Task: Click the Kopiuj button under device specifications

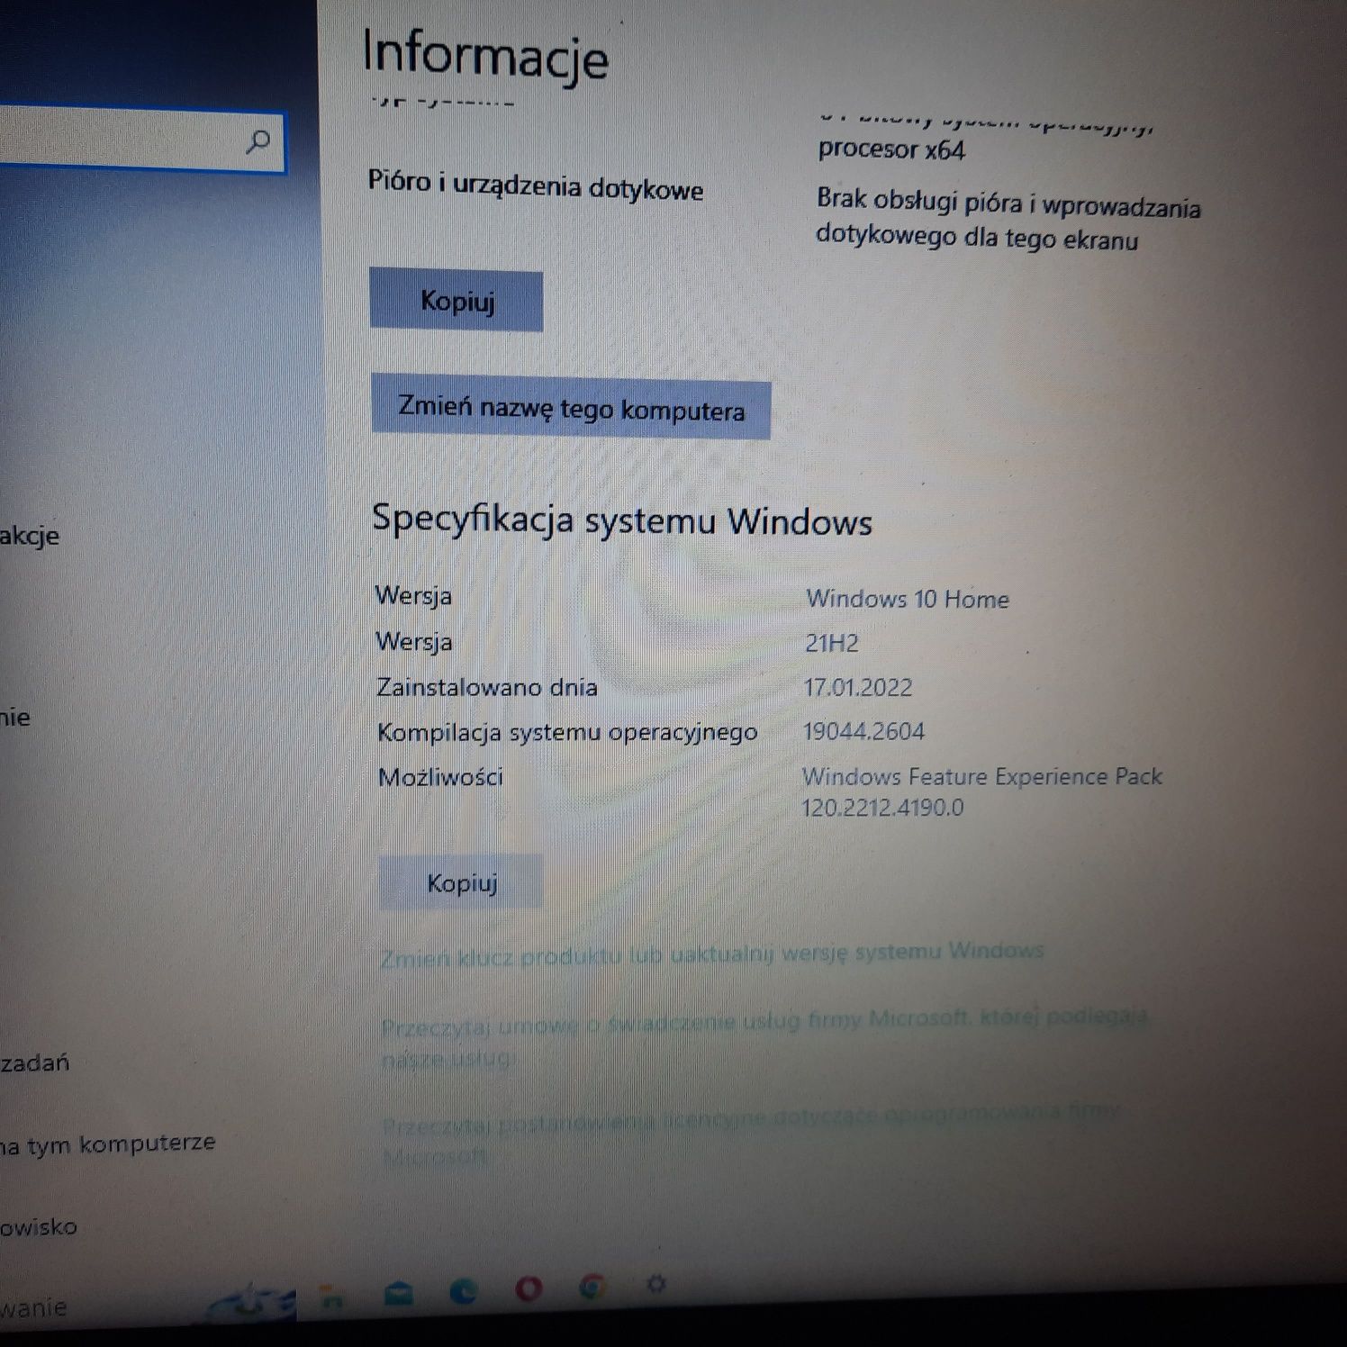Action: point(457,301)
